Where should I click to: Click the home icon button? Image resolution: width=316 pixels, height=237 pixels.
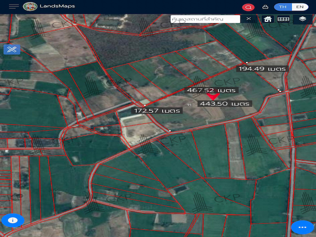(x=268, y=19)
